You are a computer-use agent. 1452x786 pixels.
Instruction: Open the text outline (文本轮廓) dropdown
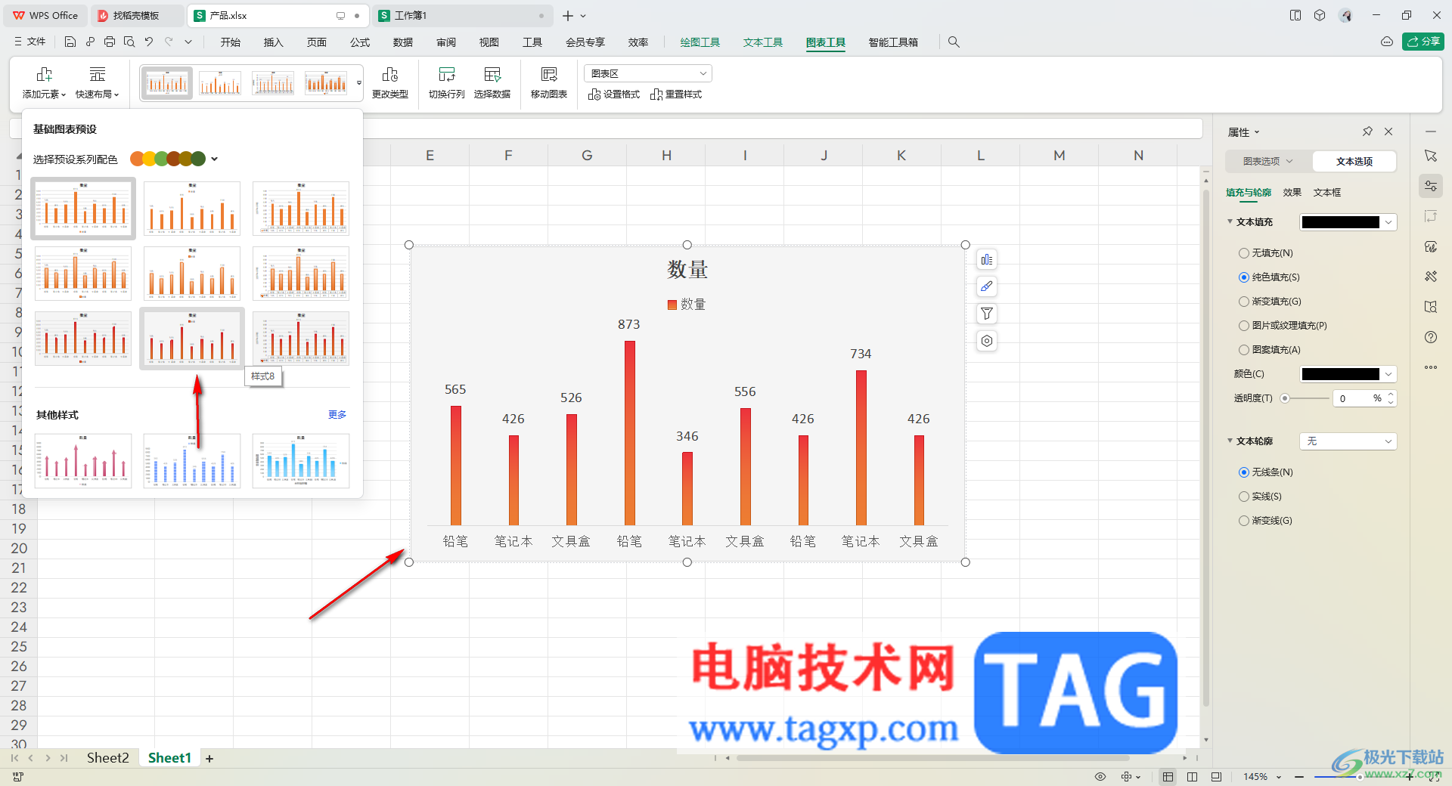coord(1348,441)
